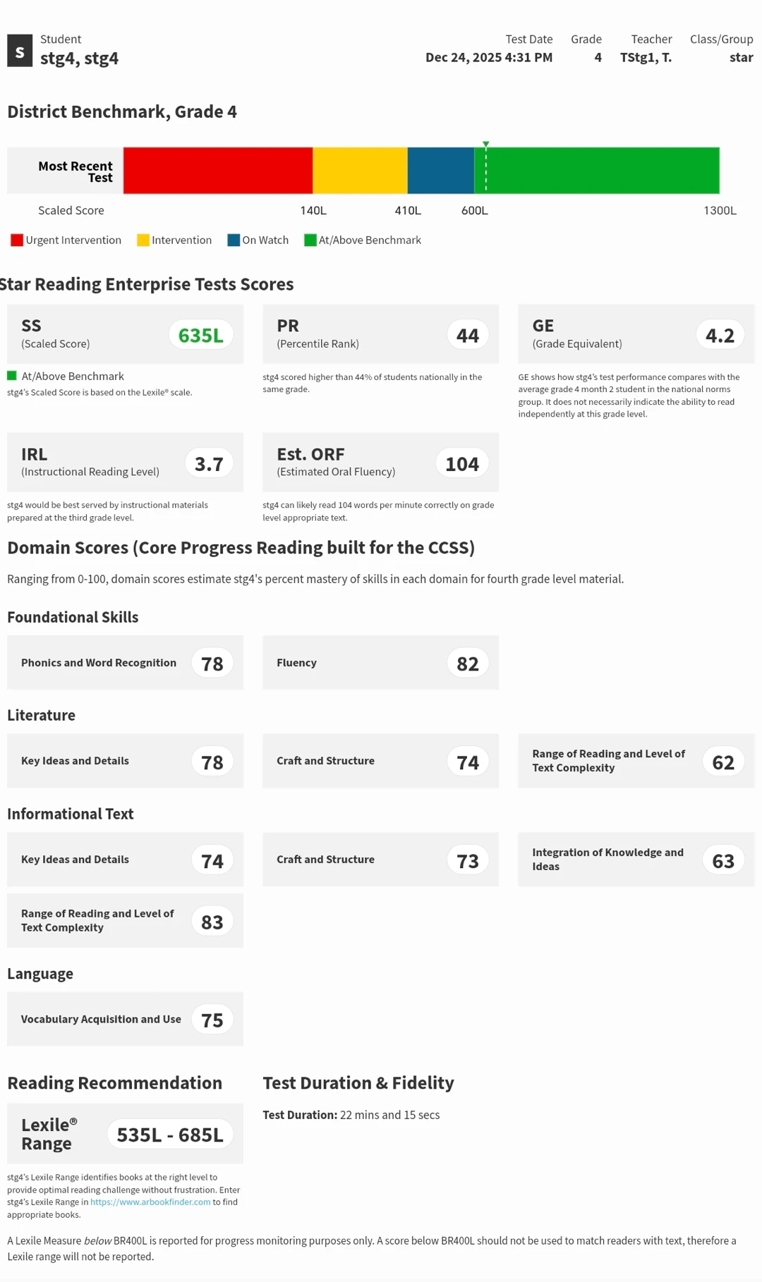Select the yellow Intervention bar segment
762x1282 pixels.
[360, 171]
